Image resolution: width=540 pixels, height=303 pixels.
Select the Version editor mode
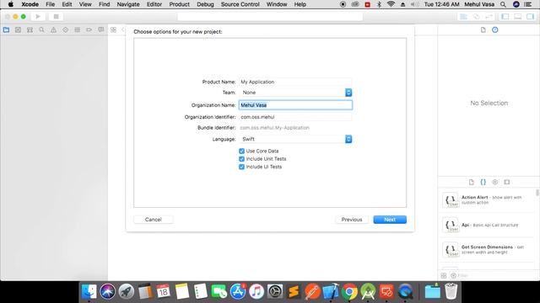(489, 17)
